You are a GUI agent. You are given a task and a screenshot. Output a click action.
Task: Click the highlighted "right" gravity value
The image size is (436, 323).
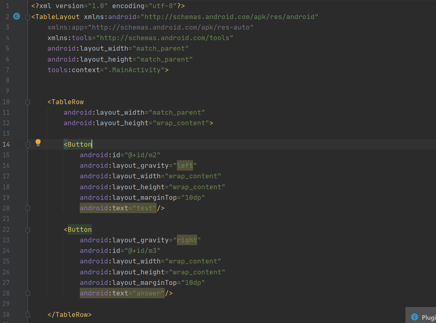click(x=187, y=240)
